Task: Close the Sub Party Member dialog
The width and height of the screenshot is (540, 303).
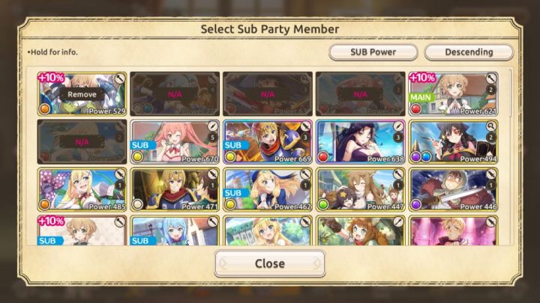Action: (x=270, y=263)
